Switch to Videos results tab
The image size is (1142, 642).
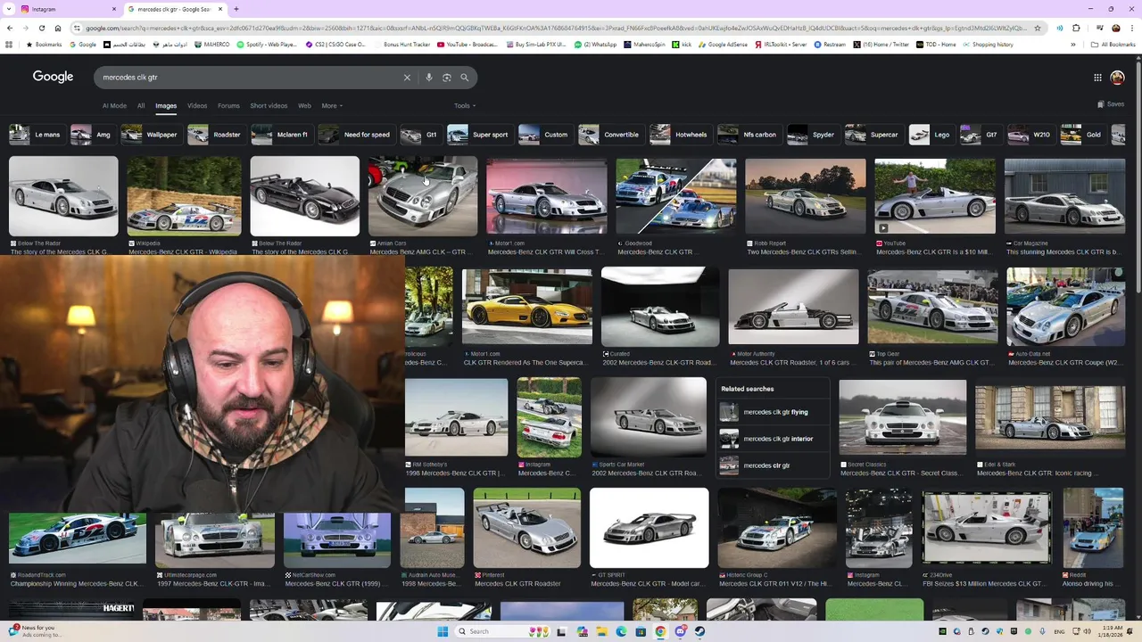tap(197, 105)
